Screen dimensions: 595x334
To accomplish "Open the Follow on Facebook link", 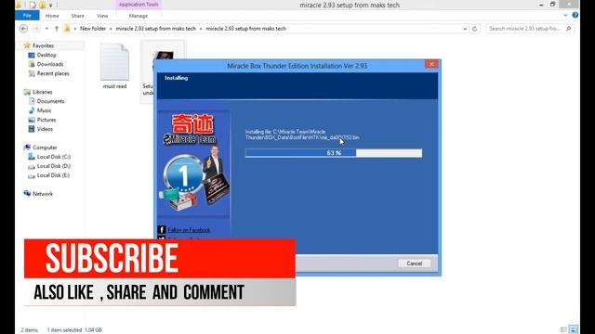I will [x=189, y=230].
